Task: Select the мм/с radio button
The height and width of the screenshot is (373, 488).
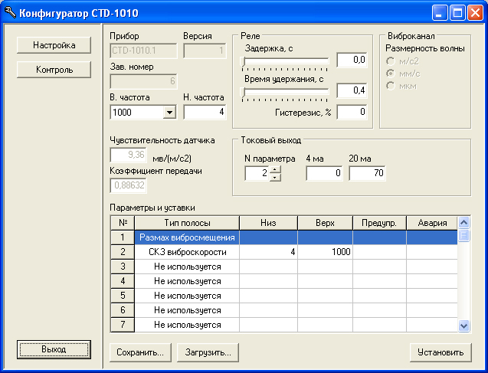Action: 391,73
